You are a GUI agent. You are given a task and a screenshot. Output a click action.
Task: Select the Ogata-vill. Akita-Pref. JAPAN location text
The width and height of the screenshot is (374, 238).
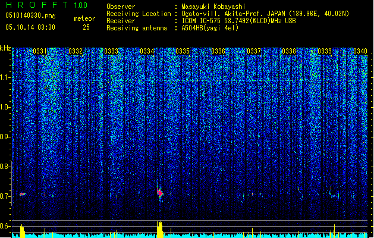coord(265,14)
